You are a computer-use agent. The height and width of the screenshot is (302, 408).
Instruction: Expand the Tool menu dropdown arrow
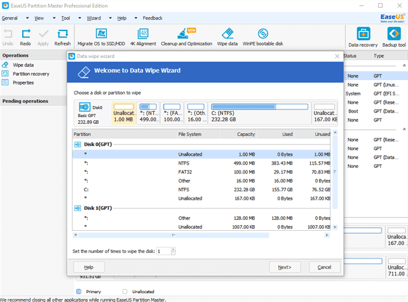tap(80, 18)
